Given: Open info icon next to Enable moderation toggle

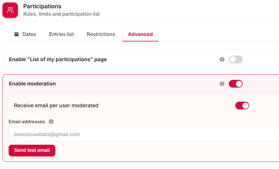Looking at the screenshot, I should 222,84.
